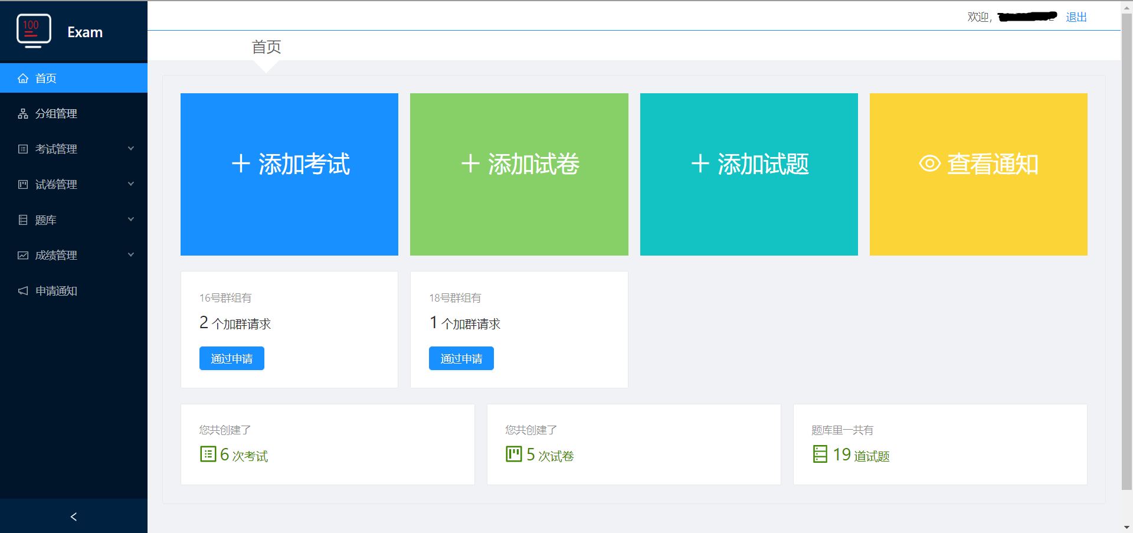Click the 首页 page title tab

pyautogui.click(x=266, y=47)
